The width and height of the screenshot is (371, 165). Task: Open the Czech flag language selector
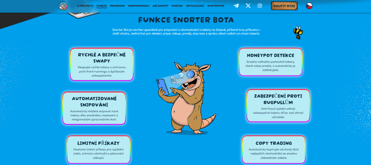(x=309, y=6)
